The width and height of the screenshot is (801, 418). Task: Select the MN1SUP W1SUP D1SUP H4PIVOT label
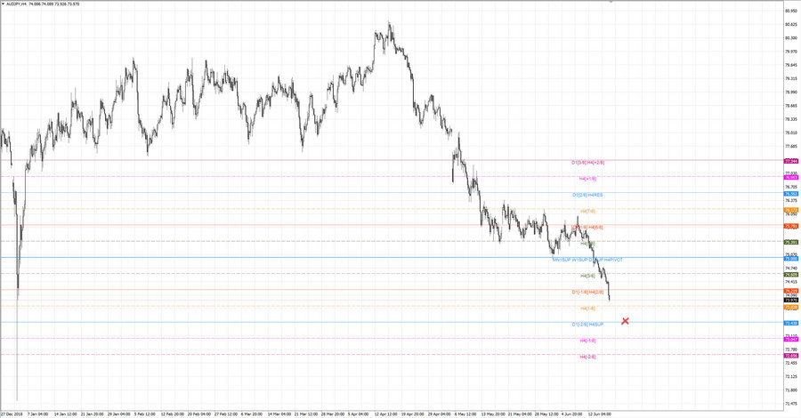pos(587,260)
